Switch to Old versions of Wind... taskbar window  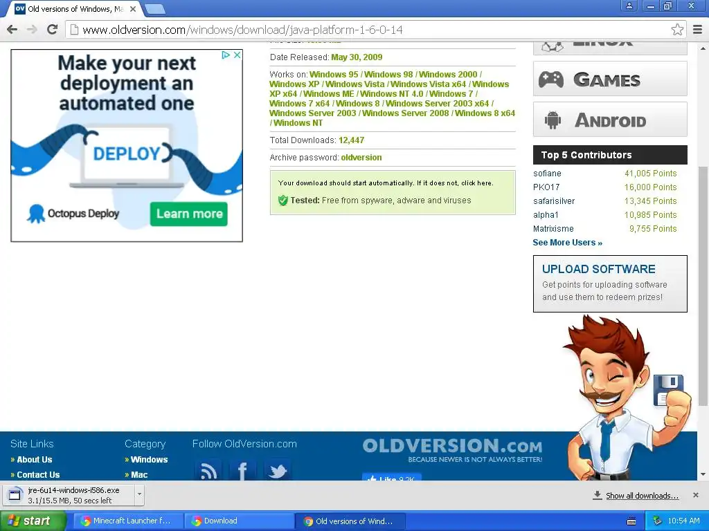pyautogui.click(x=350, y=521)
